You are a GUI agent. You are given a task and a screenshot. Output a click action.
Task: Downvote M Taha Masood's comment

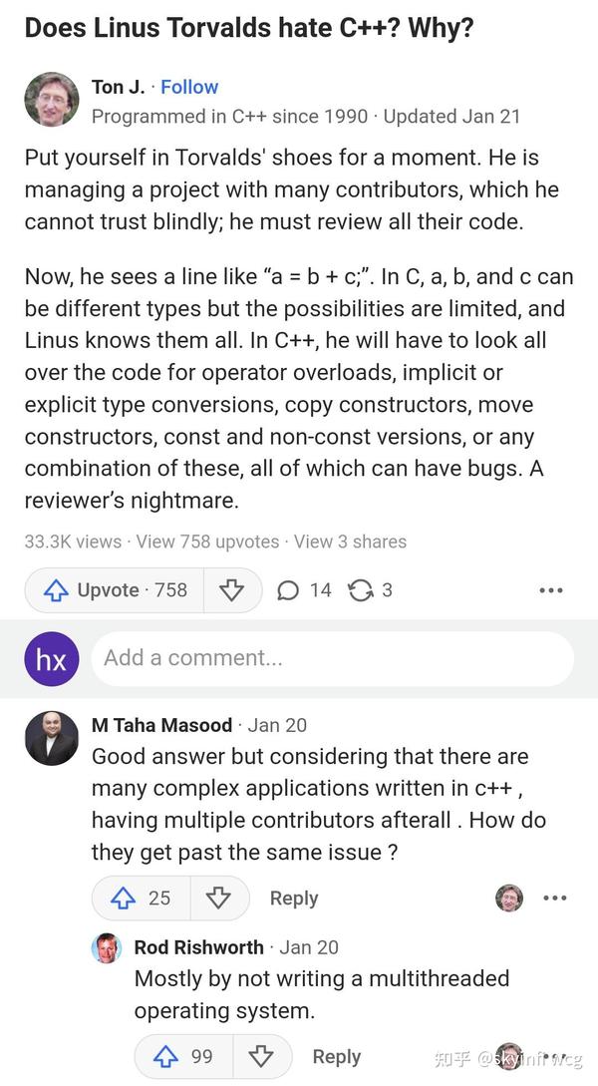tap(218, 898)
